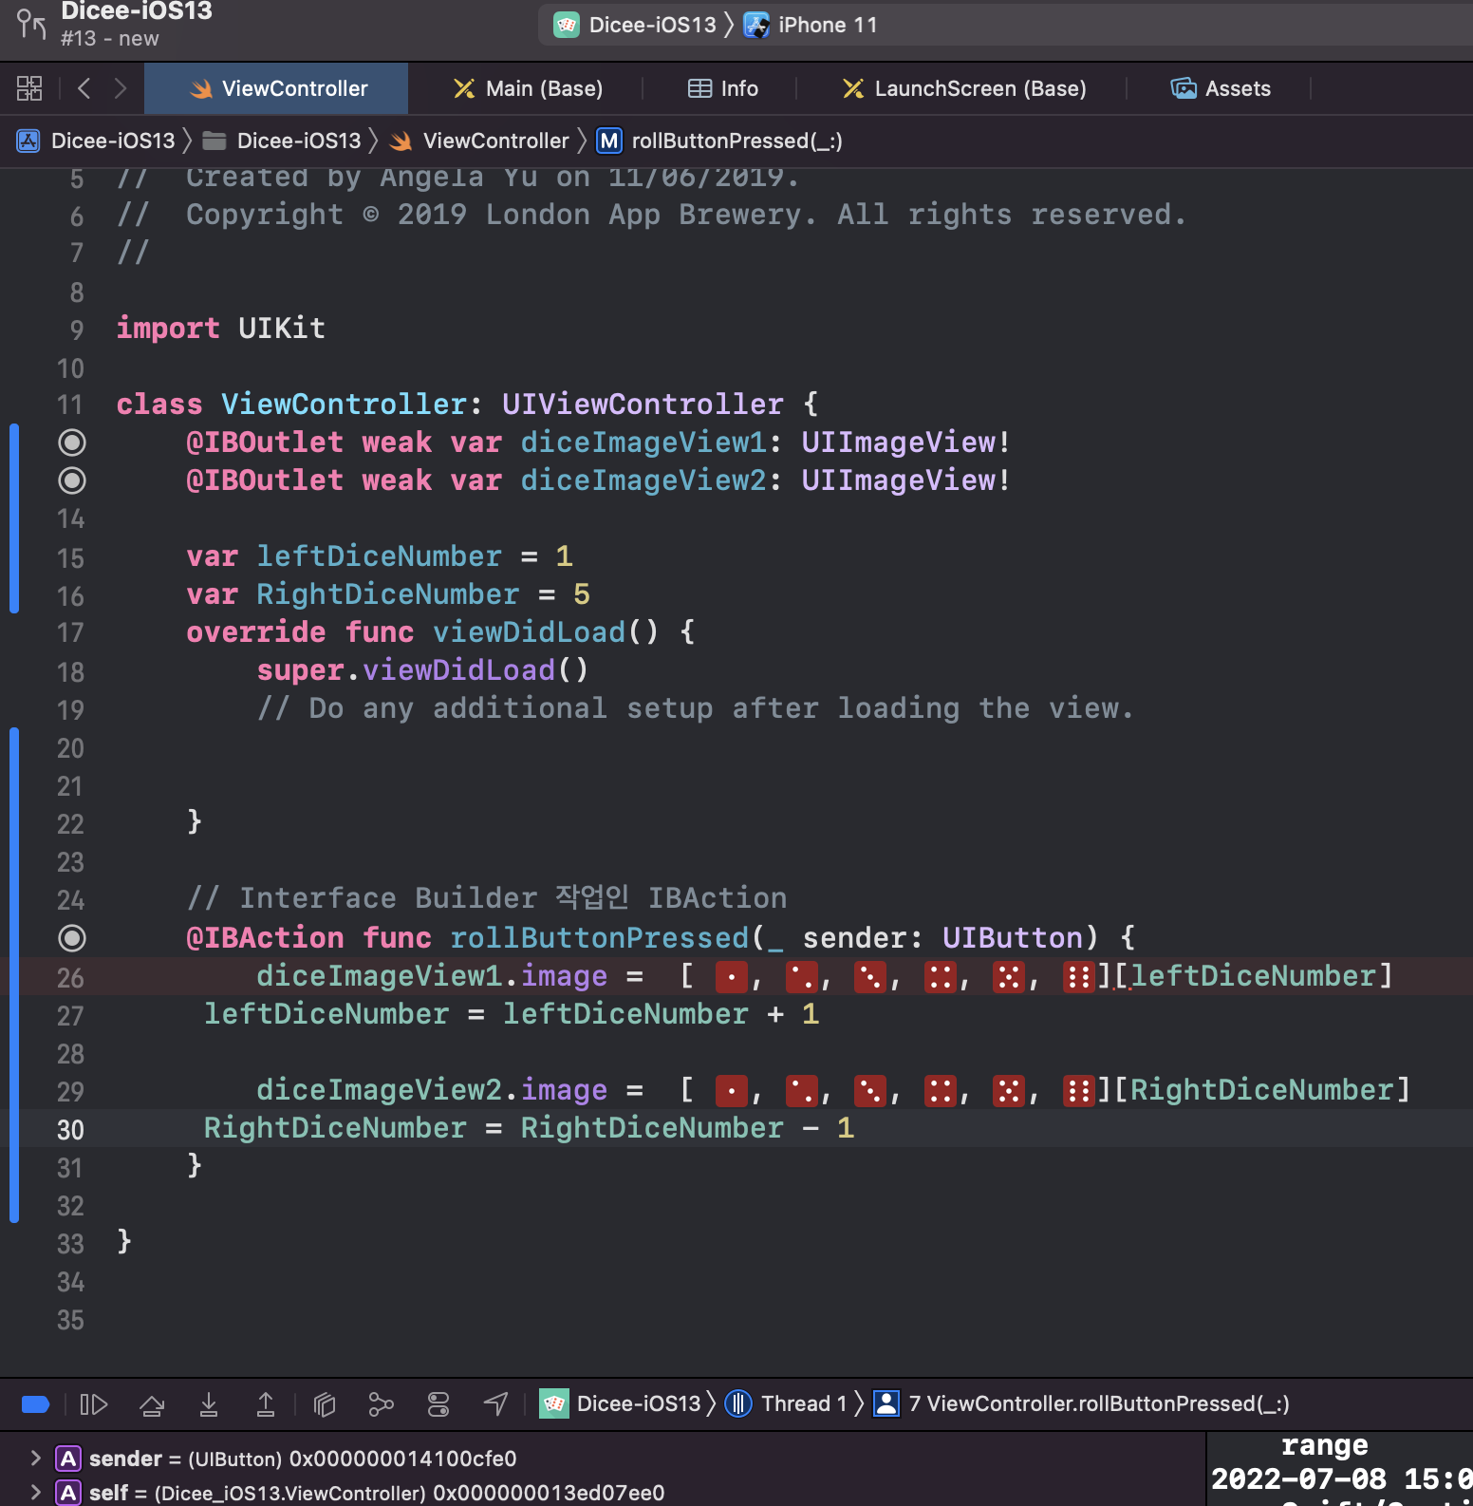Go forward in editor history
The image size is (1473, 1506).
click(x=121, y=88)
